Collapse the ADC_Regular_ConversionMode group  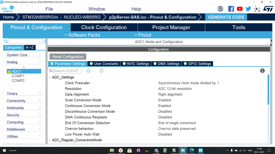(x=50, y=140)
